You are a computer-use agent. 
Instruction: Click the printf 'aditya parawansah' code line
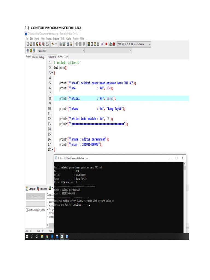pos(84,139)
